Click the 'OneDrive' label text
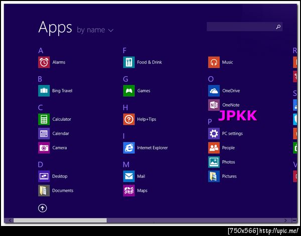Screen dimensions: 301x236 [x=231, y=91]
